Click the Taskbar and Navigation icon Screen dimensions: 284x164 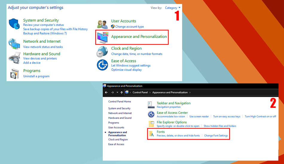[x=151, y=105]
